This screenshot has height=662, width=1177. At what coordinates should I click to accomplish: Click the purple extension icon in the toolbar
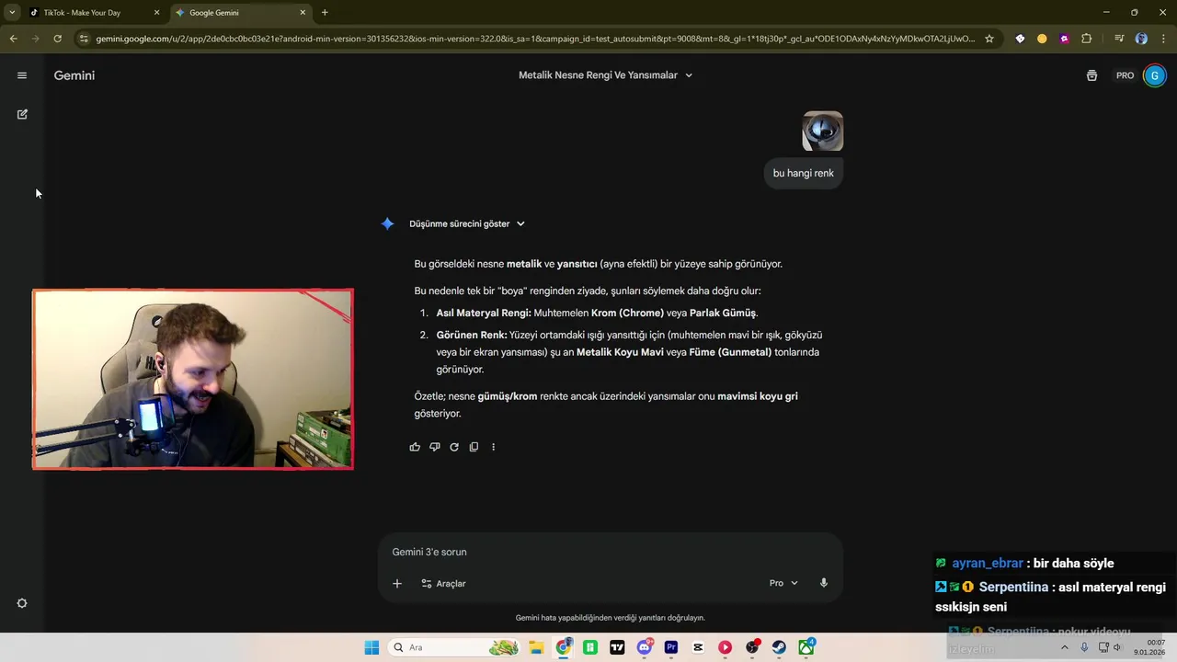pyautogui.click(x=1064, y=39)
